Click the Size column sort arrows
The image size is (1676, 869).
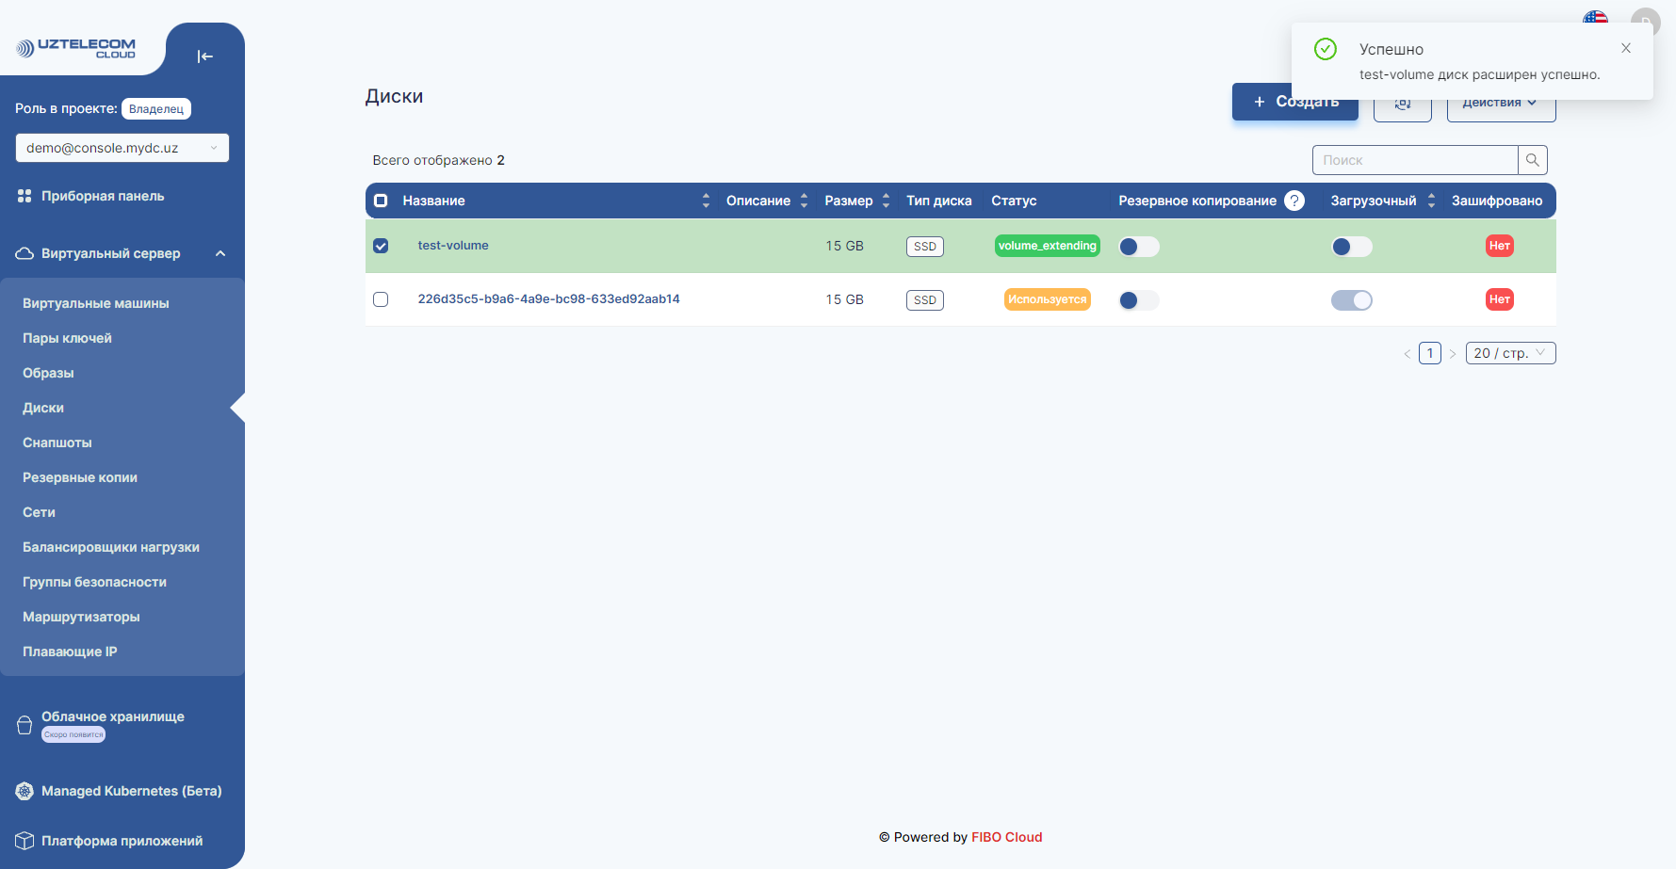pyautogui.click(x=886, y=201)
